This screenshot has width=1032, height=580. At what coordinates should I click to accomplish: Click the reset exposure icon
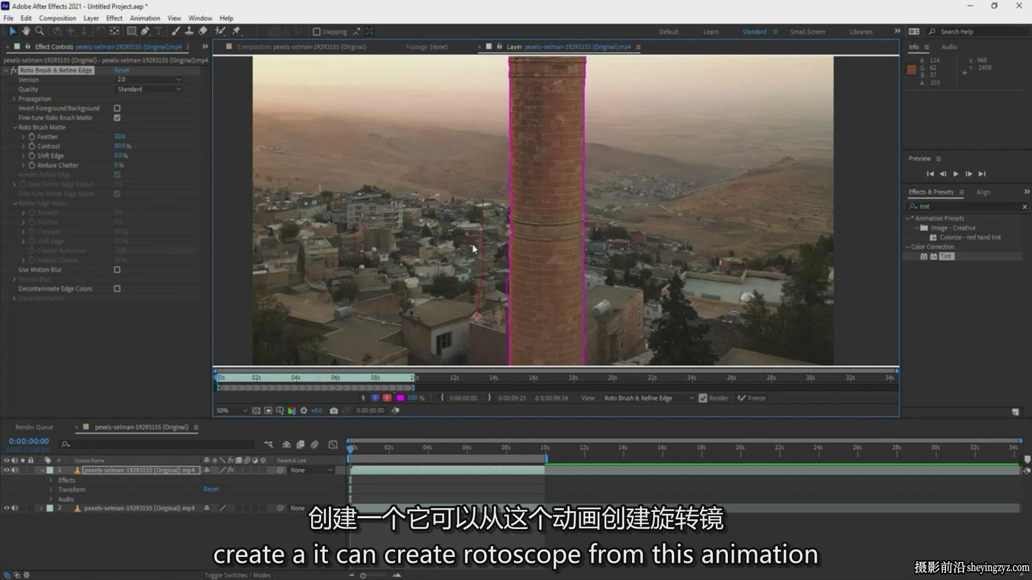(x=304, y=410)
